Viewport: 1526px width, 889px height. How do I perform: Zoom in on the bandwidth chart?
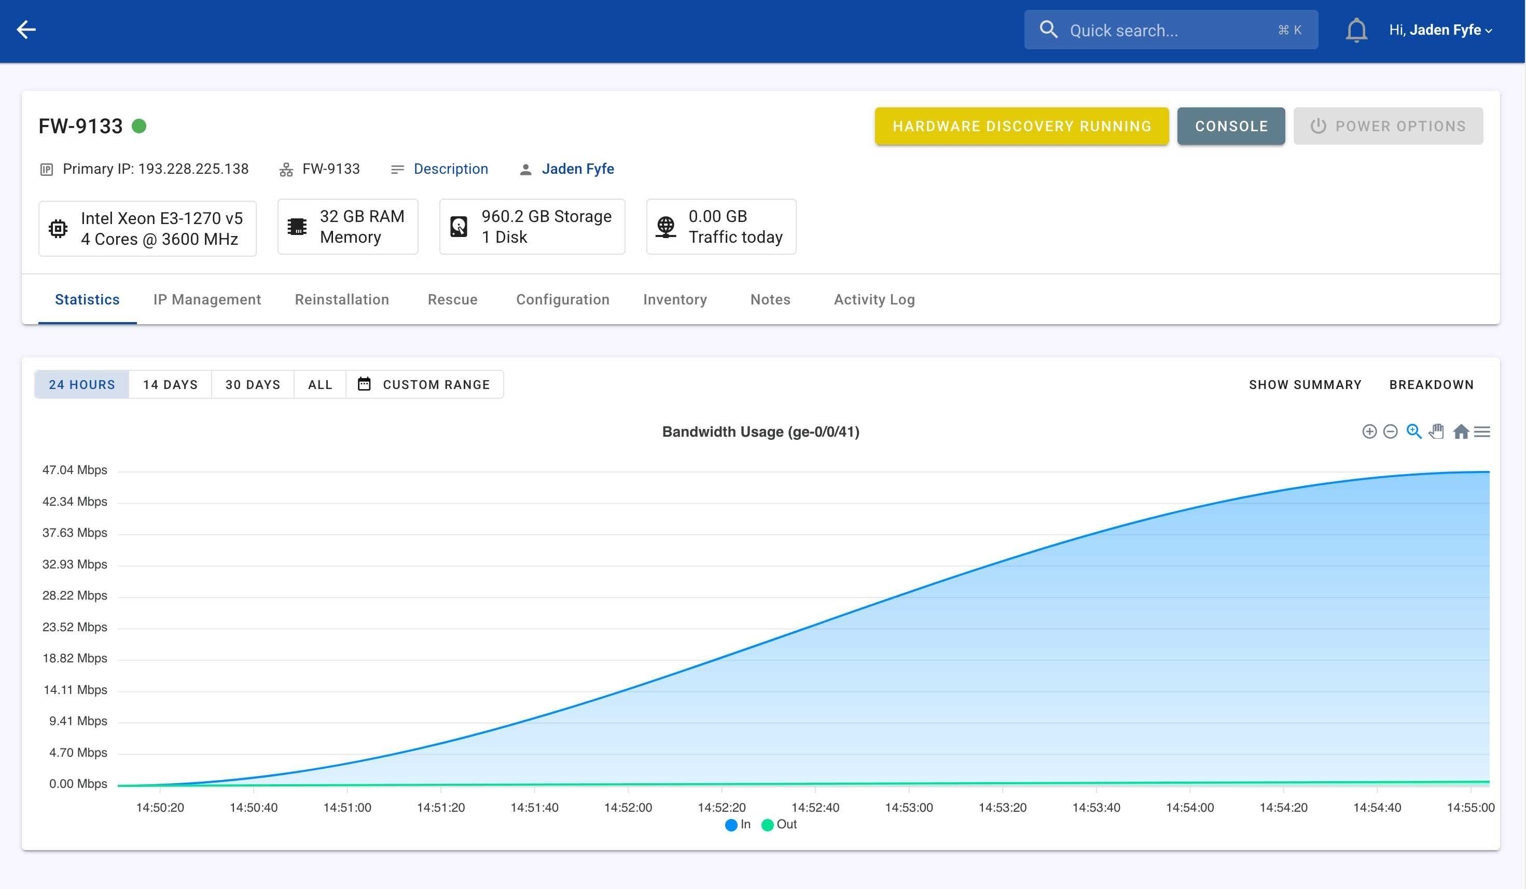(1369, 431)
